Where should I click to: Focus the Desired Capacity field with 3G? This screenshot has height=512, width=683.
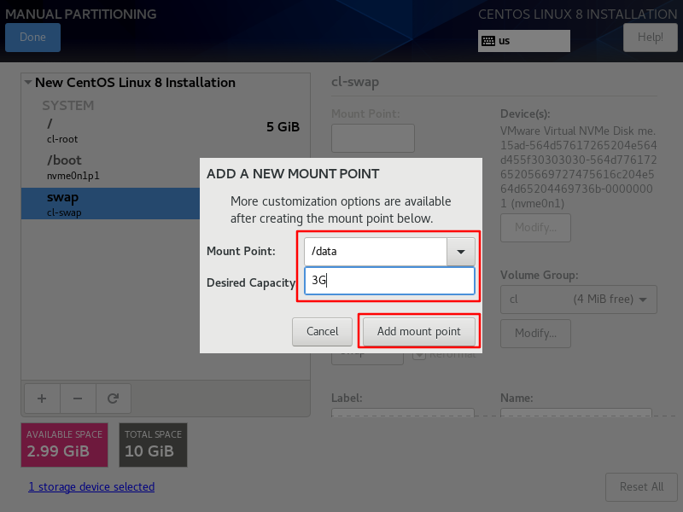(389, 281)
